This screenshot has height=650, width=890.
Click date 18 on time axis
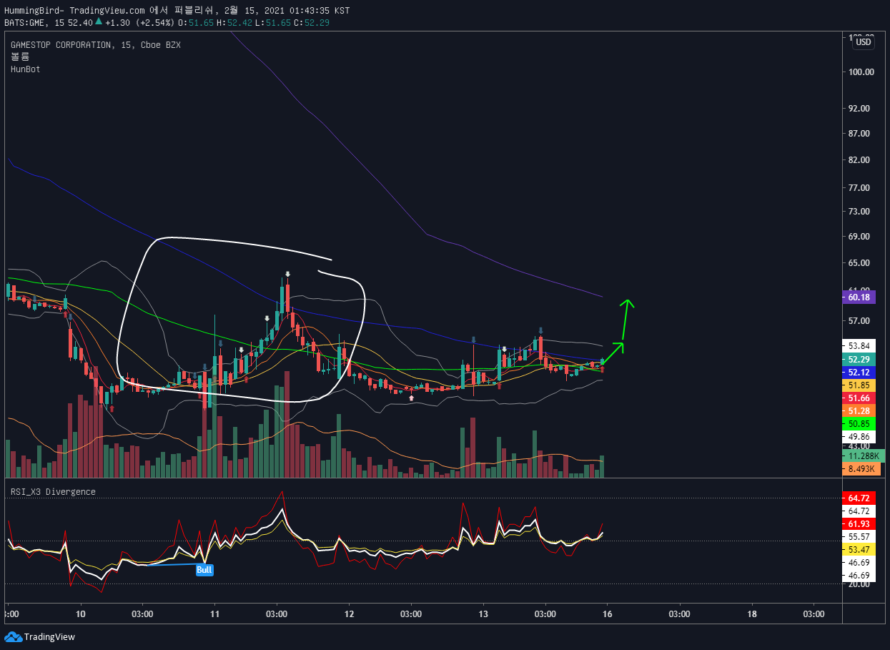tap(751, 614)
